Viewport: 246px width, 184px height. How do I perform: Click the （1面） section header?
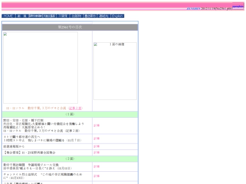pos(70,114)
